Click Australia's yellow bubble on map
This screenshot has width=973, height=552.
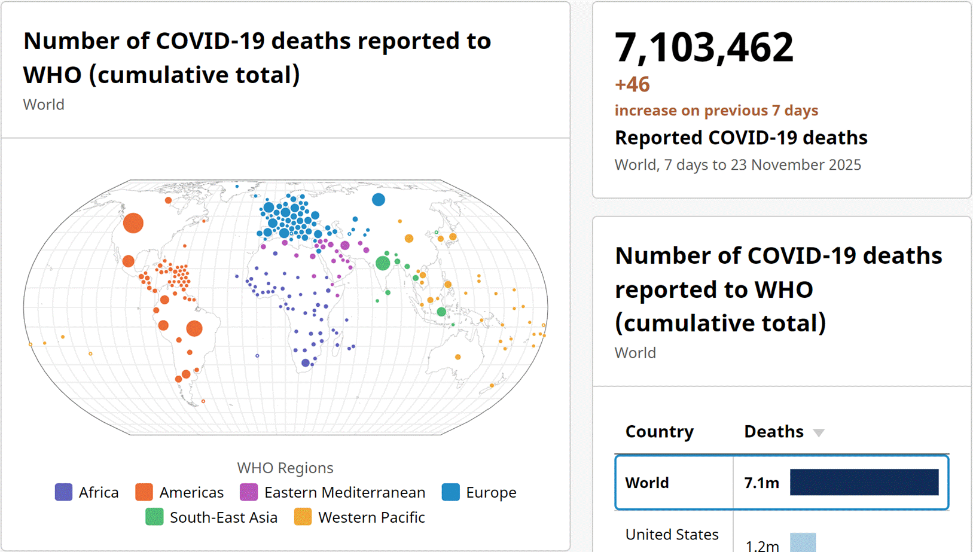[x=457, y=357]
